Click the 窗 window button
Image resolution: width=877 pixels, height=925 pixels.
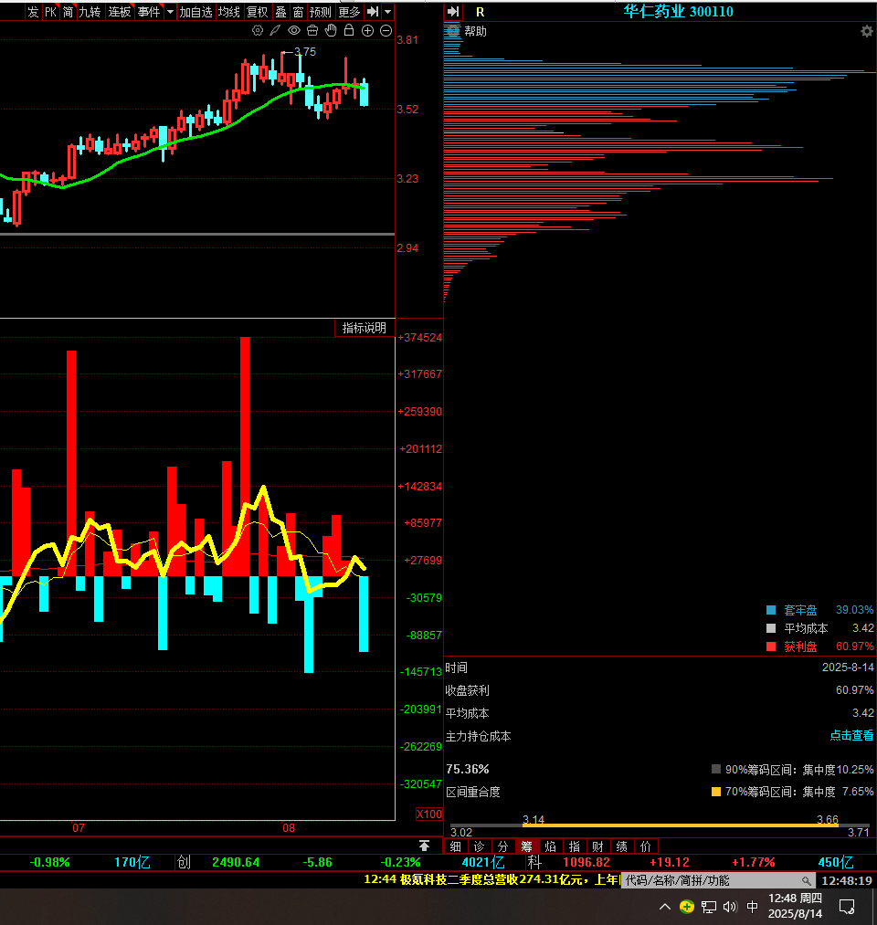[x=298, y=12]
